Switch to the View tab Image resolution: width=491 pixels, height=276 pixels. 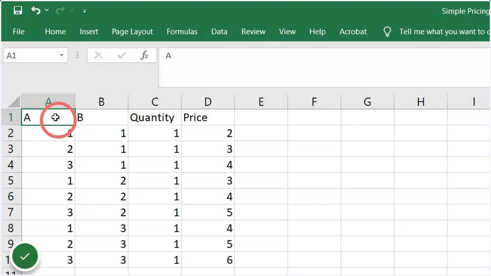click(287, 31)
